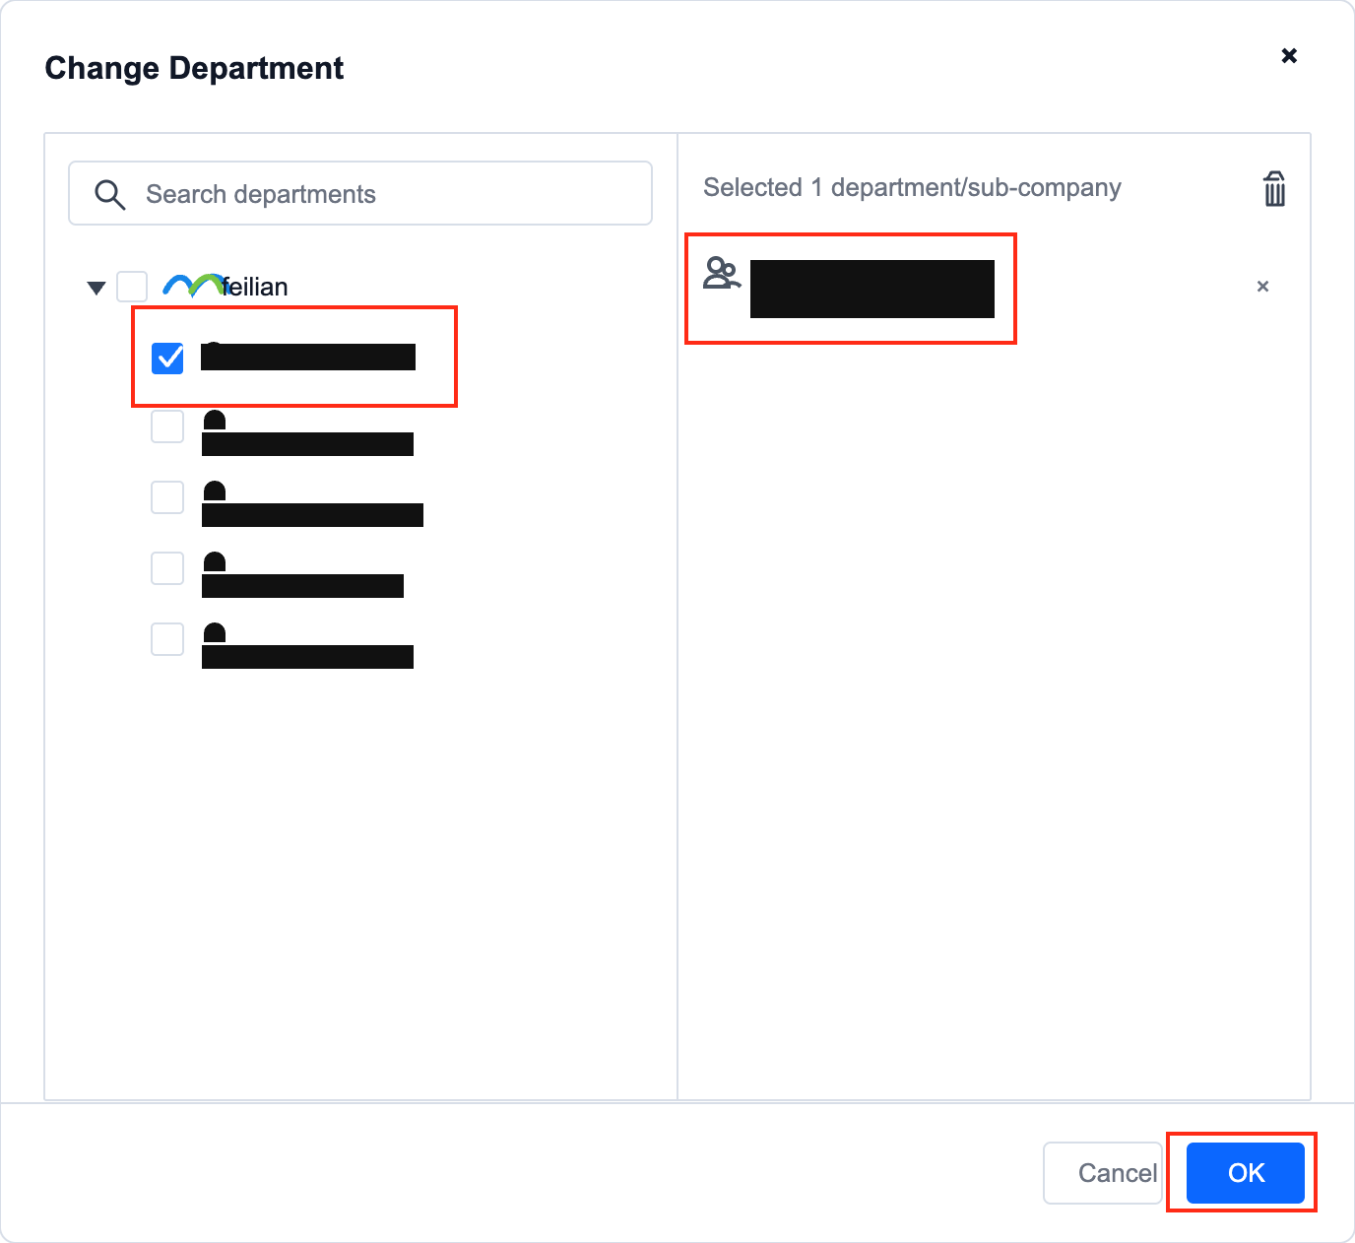Click the feilian company name
This screenshot has height=1243, width=1355.
coord(256,287)
